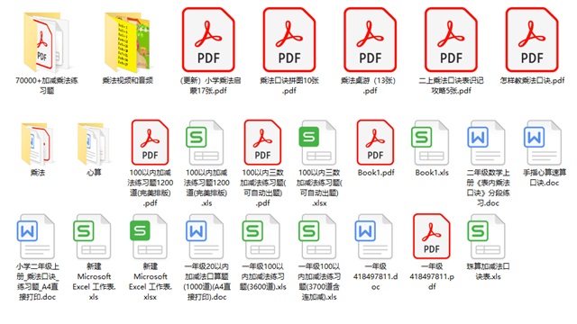Click file name 一年级418497811.doc
Viewport: 577px width, 324px height.
pyautogui.click(x=375, y=276)
